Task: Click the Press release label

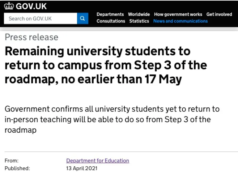Action: tap(31, 37)
